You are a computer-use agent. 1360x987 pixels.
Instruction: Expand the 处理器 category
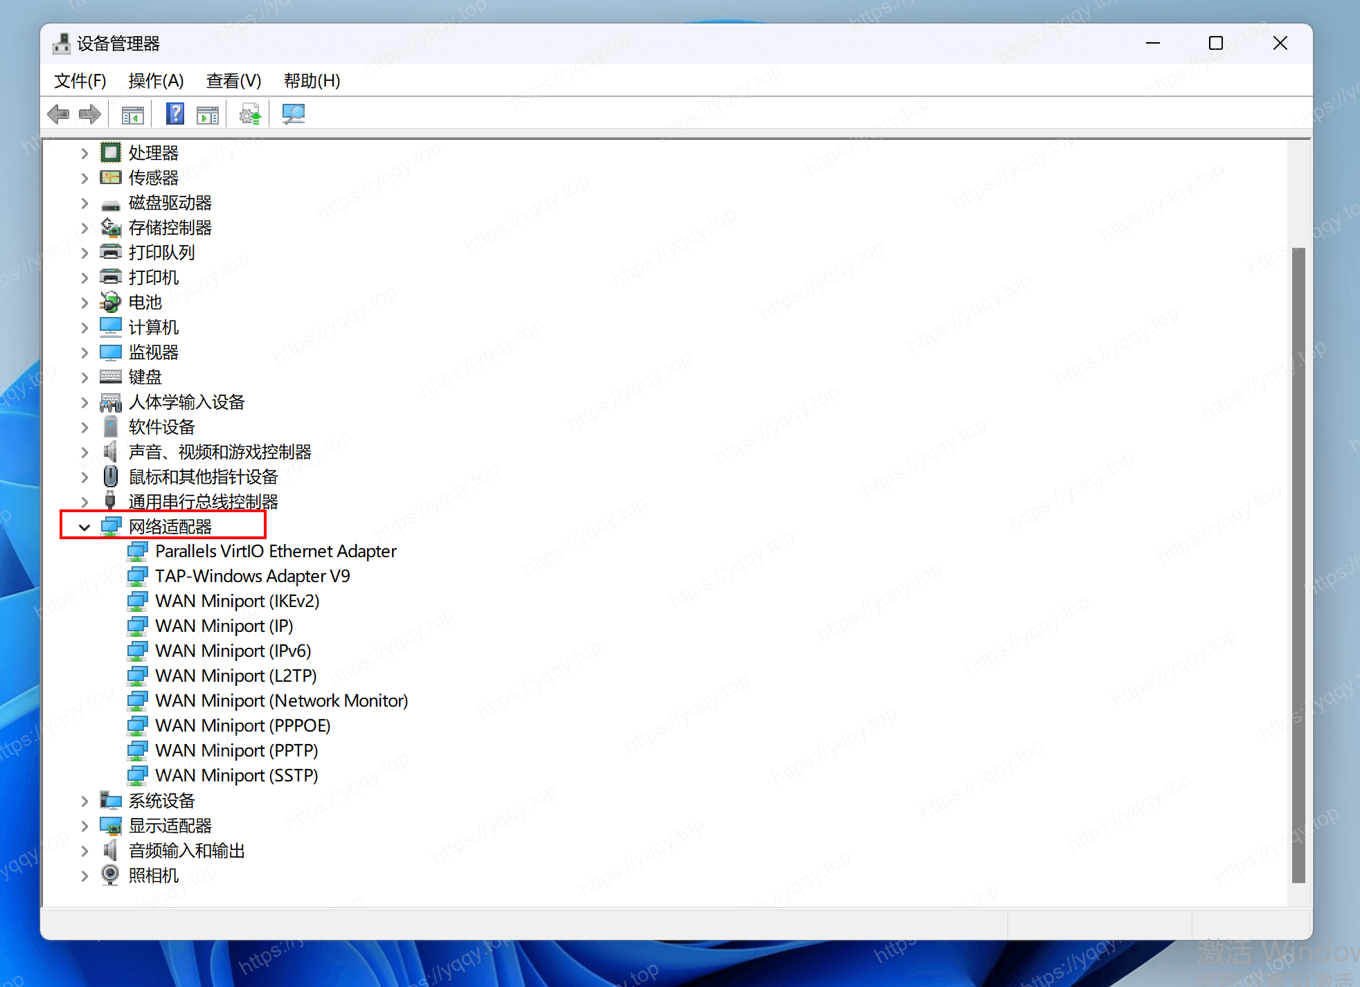click(x=84, y=153)
